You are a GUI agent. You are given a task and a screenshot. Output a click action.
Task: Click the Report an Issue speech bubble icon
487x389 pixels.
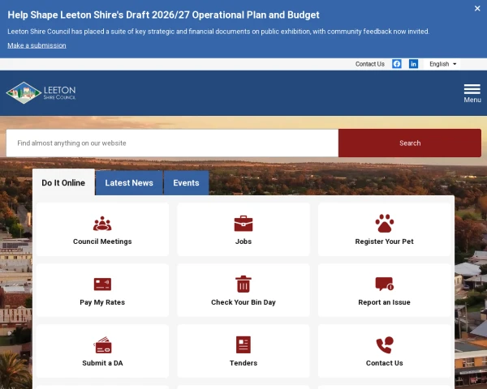point(384,284)
